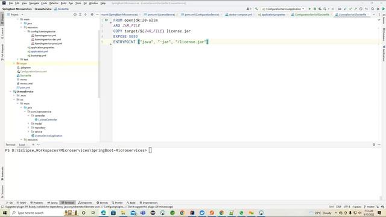This screenshot has height=217, width=386.
Task: Click the Git commit checkmark icon
Action: (x=350, y=9)
